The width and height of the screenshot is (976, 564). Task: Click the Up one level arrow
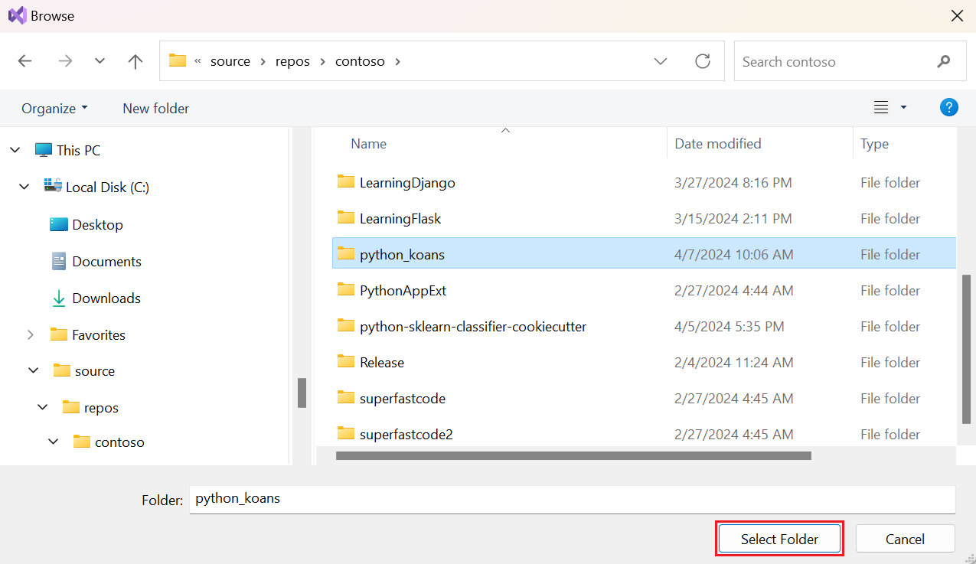(x=135, y=61)
